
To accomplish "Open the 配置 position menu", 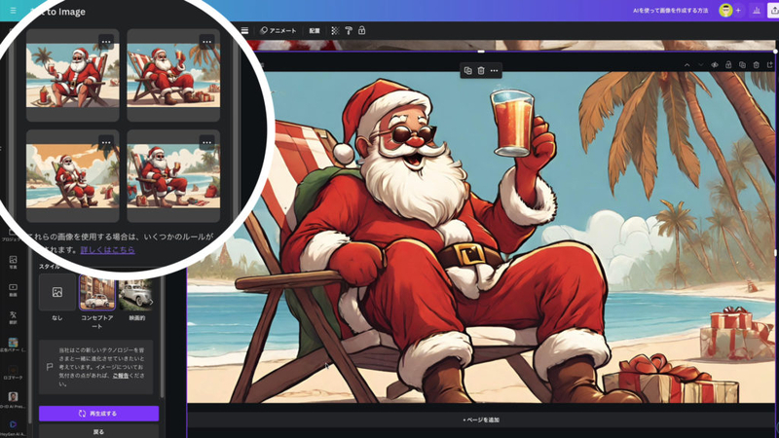I will [315, 31].
